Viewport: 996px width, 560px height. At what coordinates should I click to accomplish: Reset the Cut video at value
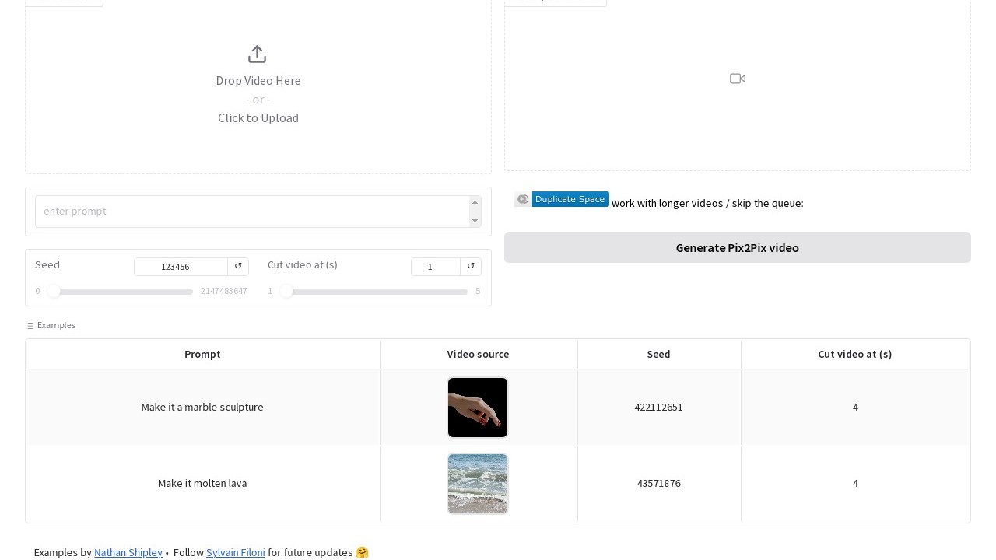[x=471, y=266]
